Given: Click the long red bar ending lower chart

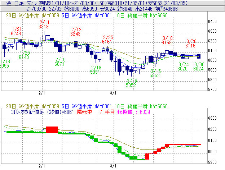Looking at the screenshot, I should pos(185,144).
